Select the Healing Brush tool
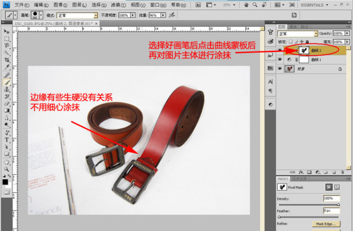 [7, 75]
